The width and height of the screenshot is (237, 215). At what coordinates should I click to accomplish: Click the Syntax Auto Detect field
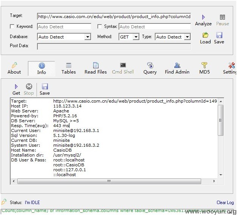pos(155,27)
